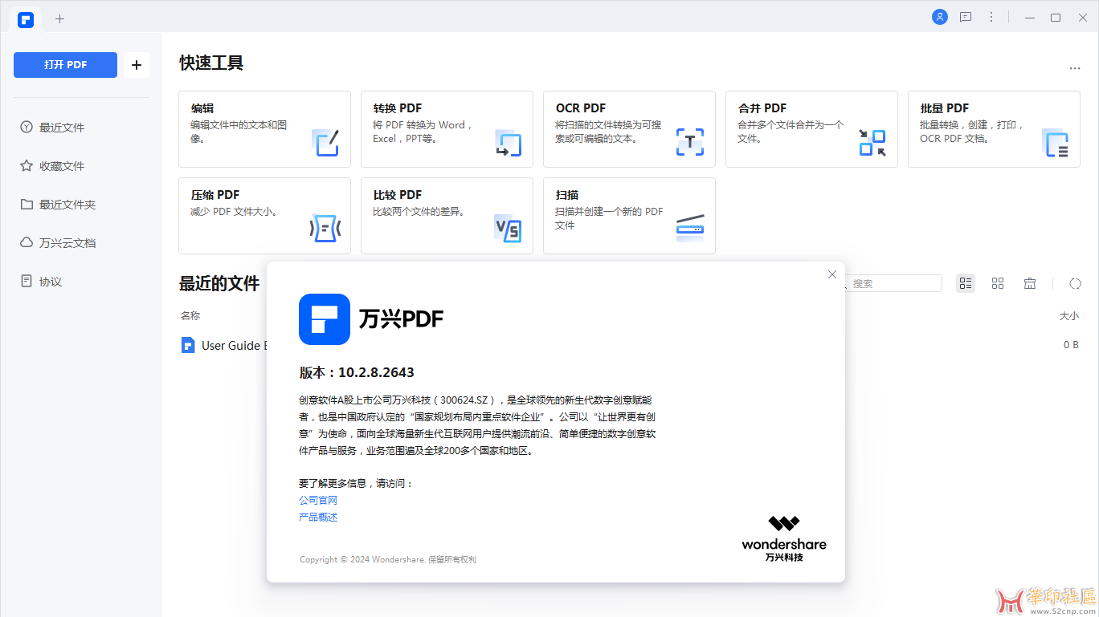Screen dimensions: 1099x617
Task: Click the compress icon in 压缩 PDF card
Action: point(325,229)
